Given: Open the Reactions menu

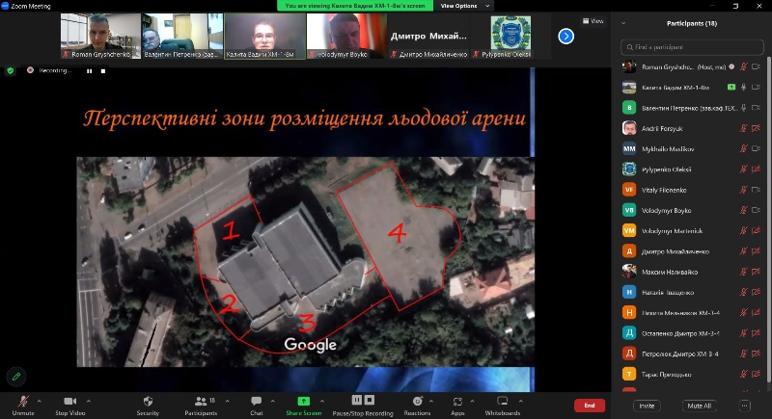Looking at the screenshot, I should (417, 401).
